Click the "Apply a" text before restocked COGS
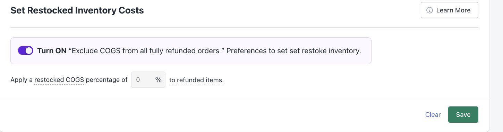 tap(22, 80)
